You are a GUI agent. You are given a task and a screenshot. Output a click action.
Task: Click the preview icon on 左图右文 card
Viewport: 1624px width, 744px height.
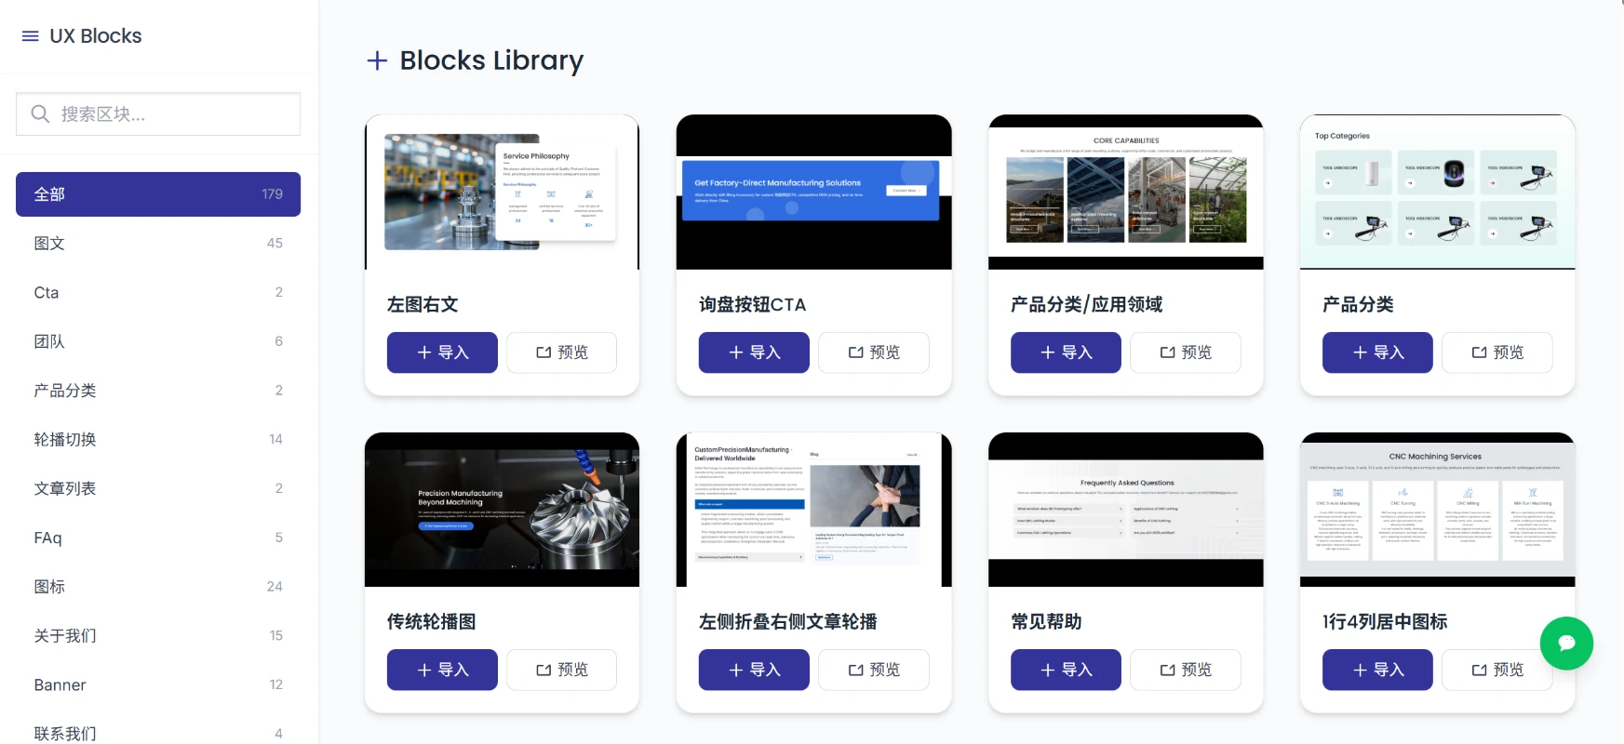coord(544,352)
